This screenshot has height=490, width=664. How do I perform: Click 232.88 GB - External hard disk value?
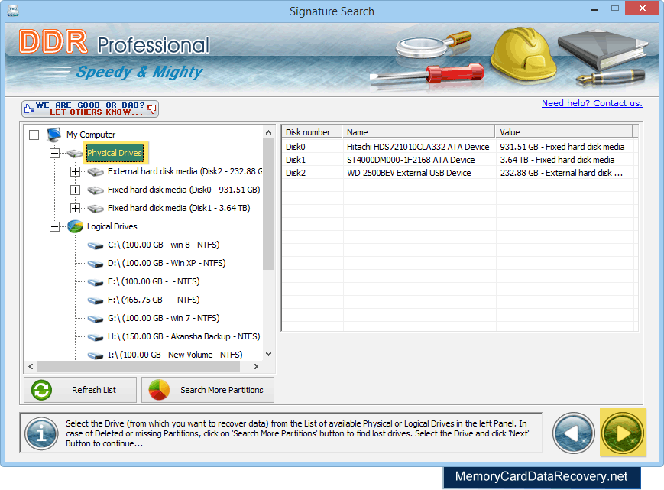(561, 173)
